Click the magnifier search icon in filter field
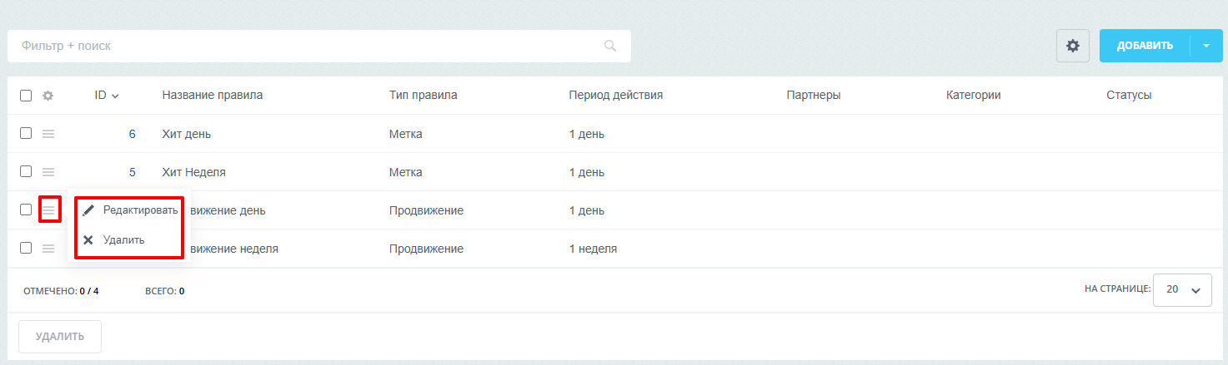Image resolution: width=1228 pixels, height=365 pixels. pos(610,46)
